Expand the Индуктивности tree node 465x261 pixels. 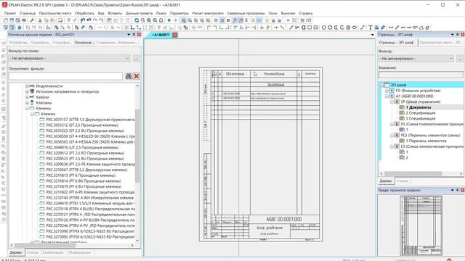[27, 86]
